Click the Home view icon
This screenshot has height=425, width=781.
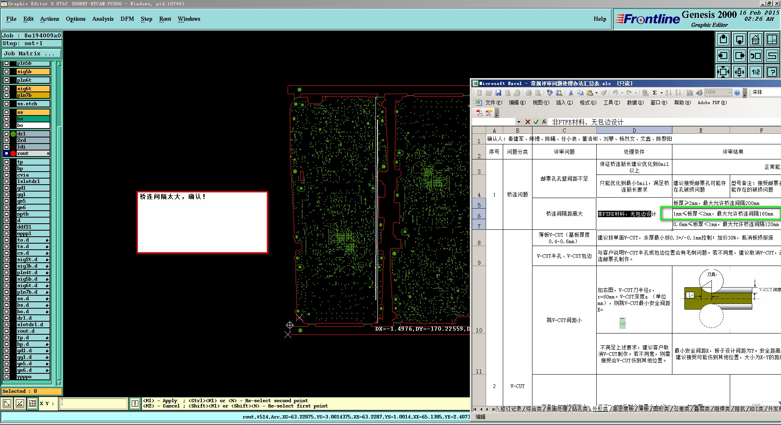(755, 39)
